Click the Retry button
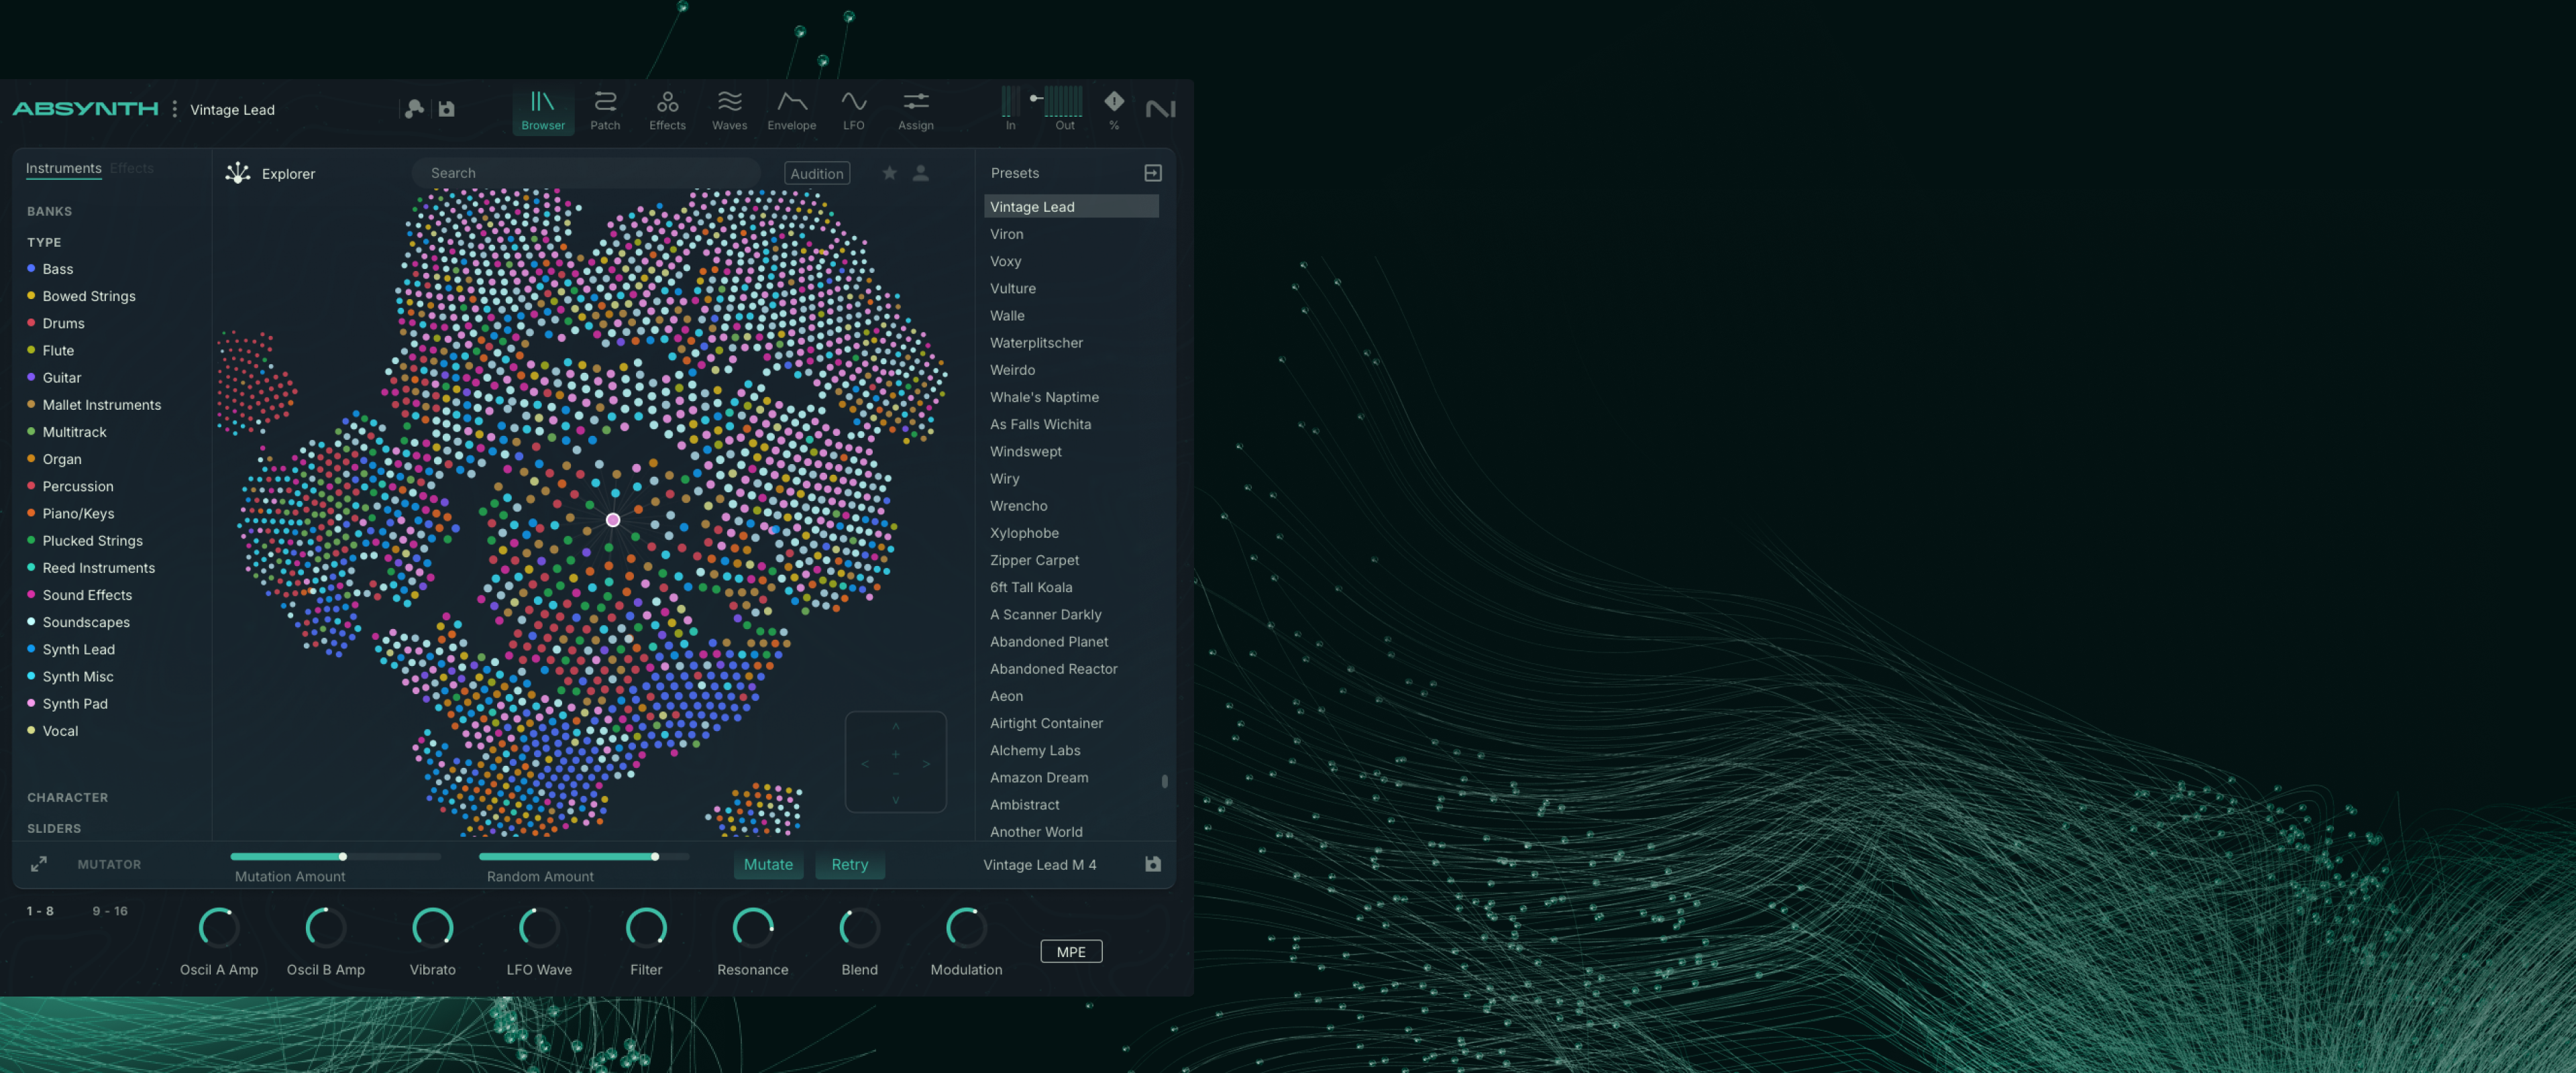The width and height of the screenshot is (2576, 1073). tap(849, 864)
